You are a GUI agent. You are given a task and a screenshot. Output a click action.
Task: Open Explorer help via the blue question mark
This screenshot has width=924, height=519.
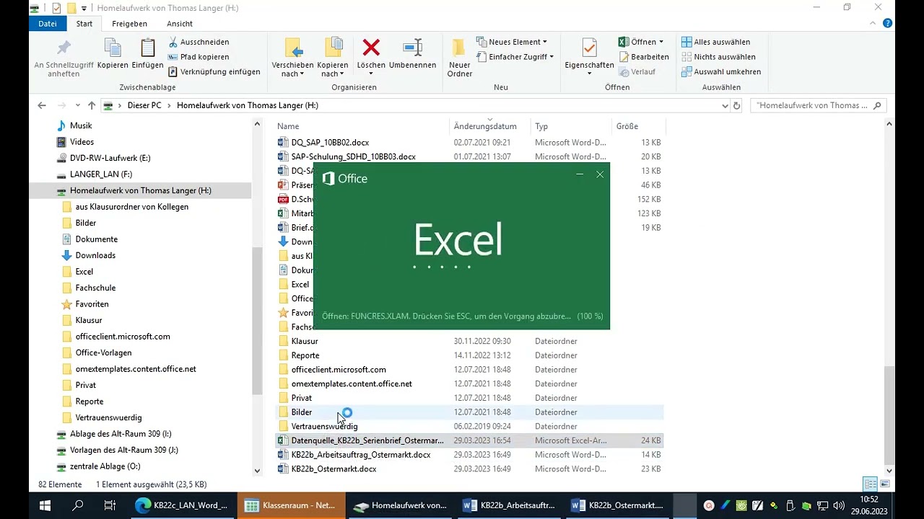pyautogui.click(x=888, y=23)
